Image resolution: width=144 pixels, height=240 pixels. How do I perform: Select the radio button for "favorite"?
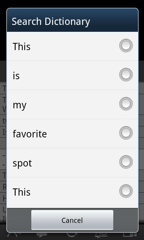(x=126, y=133)
